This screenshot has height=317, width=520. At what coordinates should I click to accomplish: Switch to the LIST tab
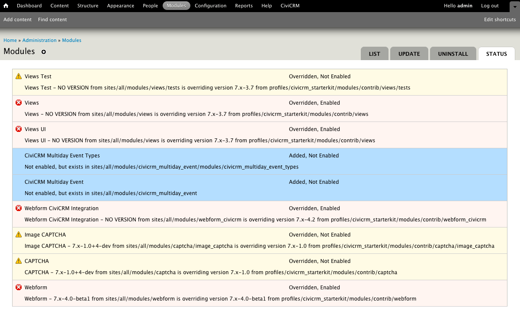[374, 54]
